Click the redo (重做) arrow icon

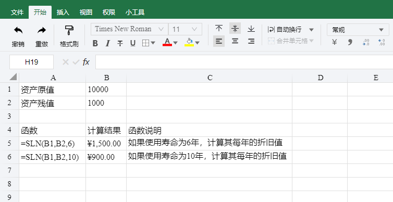click(42, 31)
